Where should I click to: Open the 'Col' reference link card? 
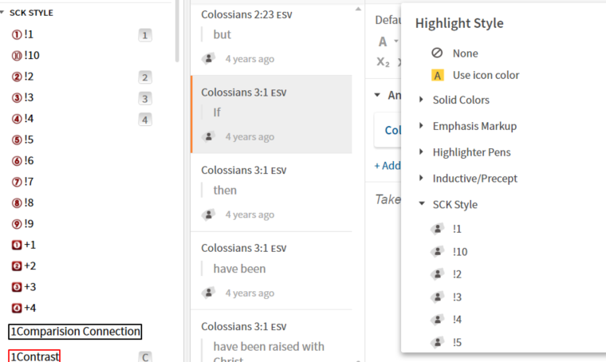click(388, 130)
